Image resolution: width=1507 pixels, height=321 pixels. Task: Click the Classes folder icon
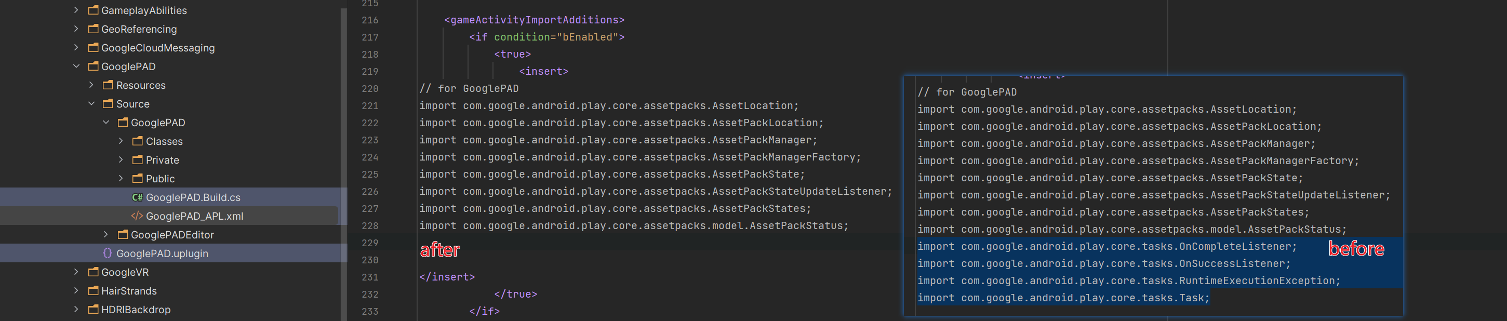[x=138, y=141]
